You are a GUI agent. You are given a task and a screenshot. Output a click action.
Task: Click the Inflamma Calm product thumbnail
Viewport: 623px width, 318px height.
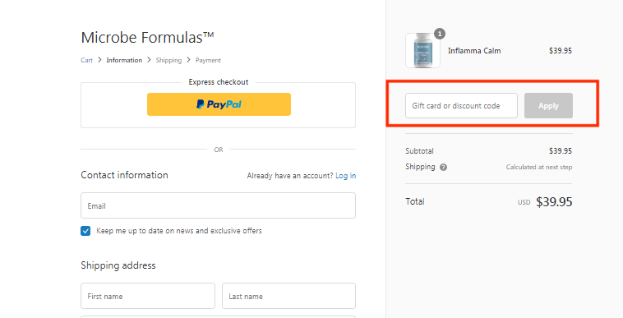[x=422, y=50]
